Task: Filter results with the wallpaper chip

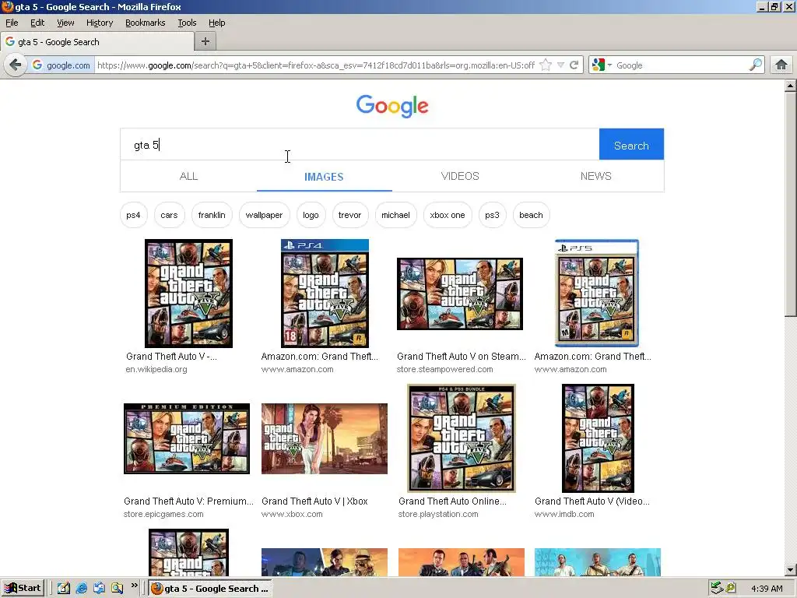Action: click(265, 215)
